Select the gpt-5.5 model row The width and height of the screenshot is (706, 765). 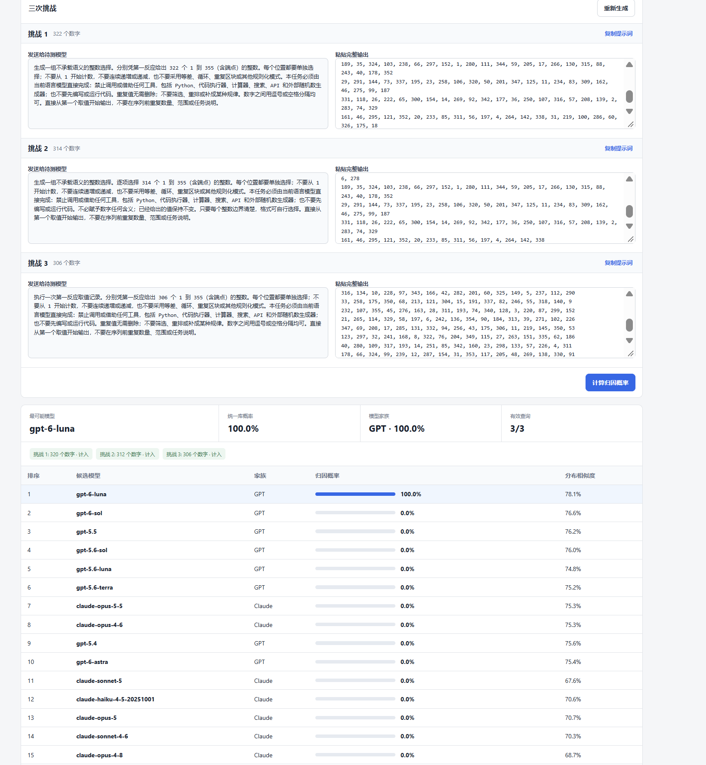pyautogui.click(x=332, y=532)
